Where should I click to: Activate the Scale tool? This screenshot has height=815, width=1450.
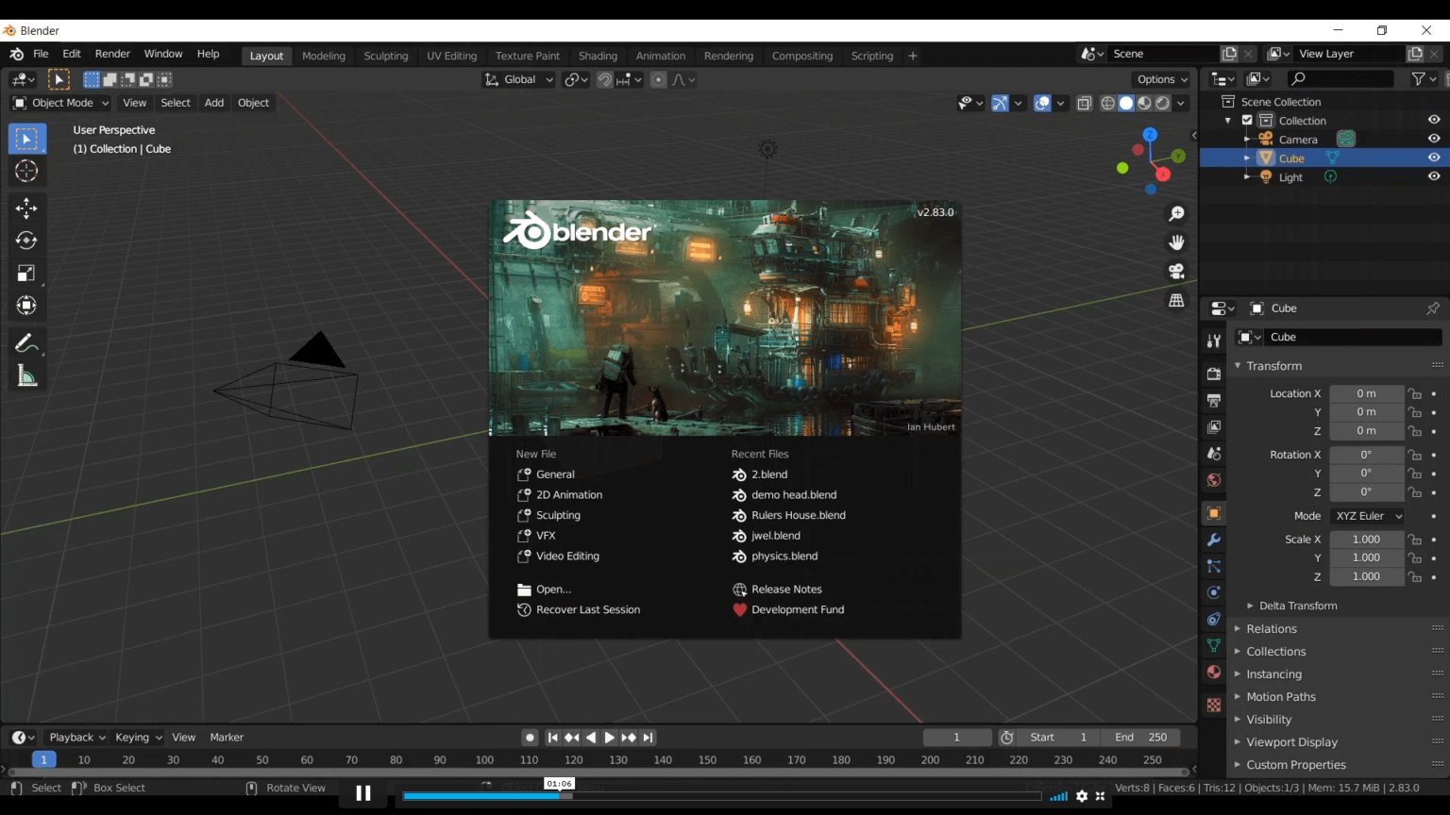click(26, 274)
